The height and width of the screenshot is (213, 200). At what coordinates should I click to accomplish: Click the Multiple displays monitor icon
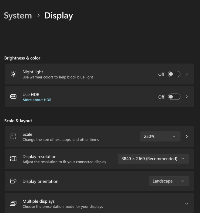pos(13,203)
